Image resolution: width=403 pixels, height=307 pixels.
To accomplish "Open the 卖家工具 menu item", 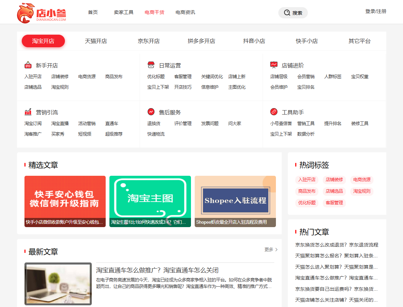I will point(124,12).
